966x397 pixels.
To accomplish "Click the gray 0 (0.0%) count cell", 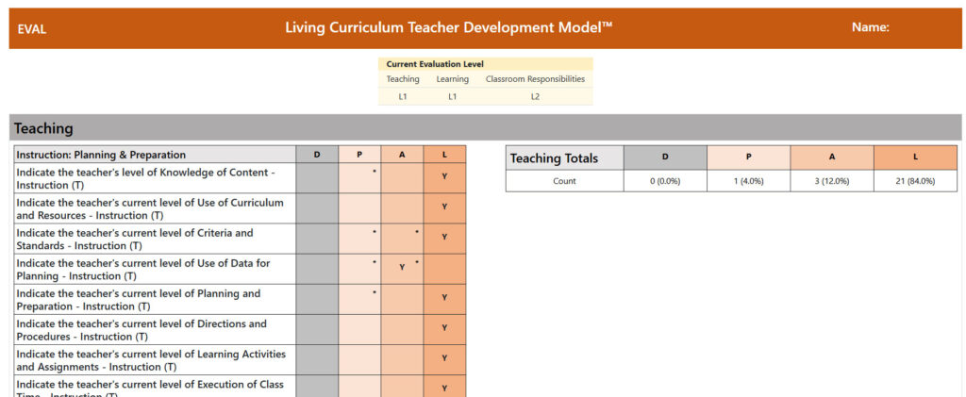I will point(665,181).
